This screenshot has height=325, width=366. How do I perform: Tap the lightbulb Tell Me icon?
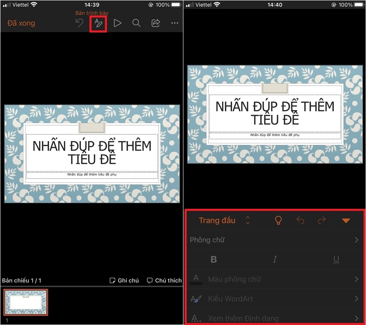(x=278, y=220)
